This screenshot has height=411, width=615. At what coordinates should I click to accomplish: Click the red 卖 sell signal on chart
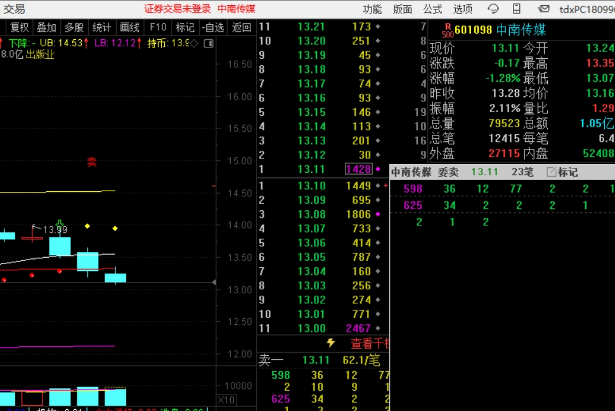[91, 162]
